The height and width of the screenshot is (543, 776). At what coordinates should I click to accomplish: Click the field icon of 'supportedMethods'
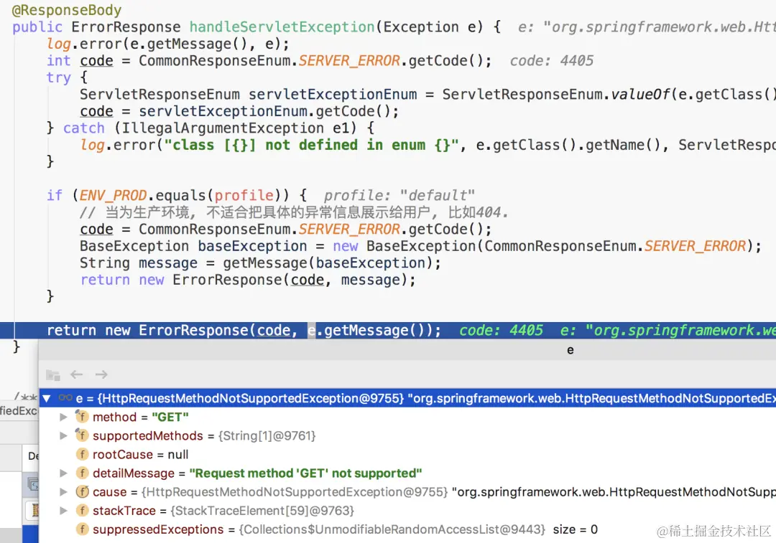coord(82,436)
